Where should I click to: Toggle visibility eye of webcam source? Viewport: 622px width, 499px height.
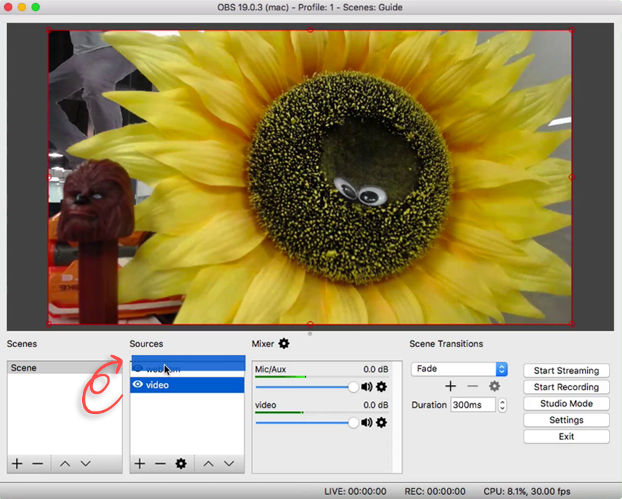click(x=138, y=368)
